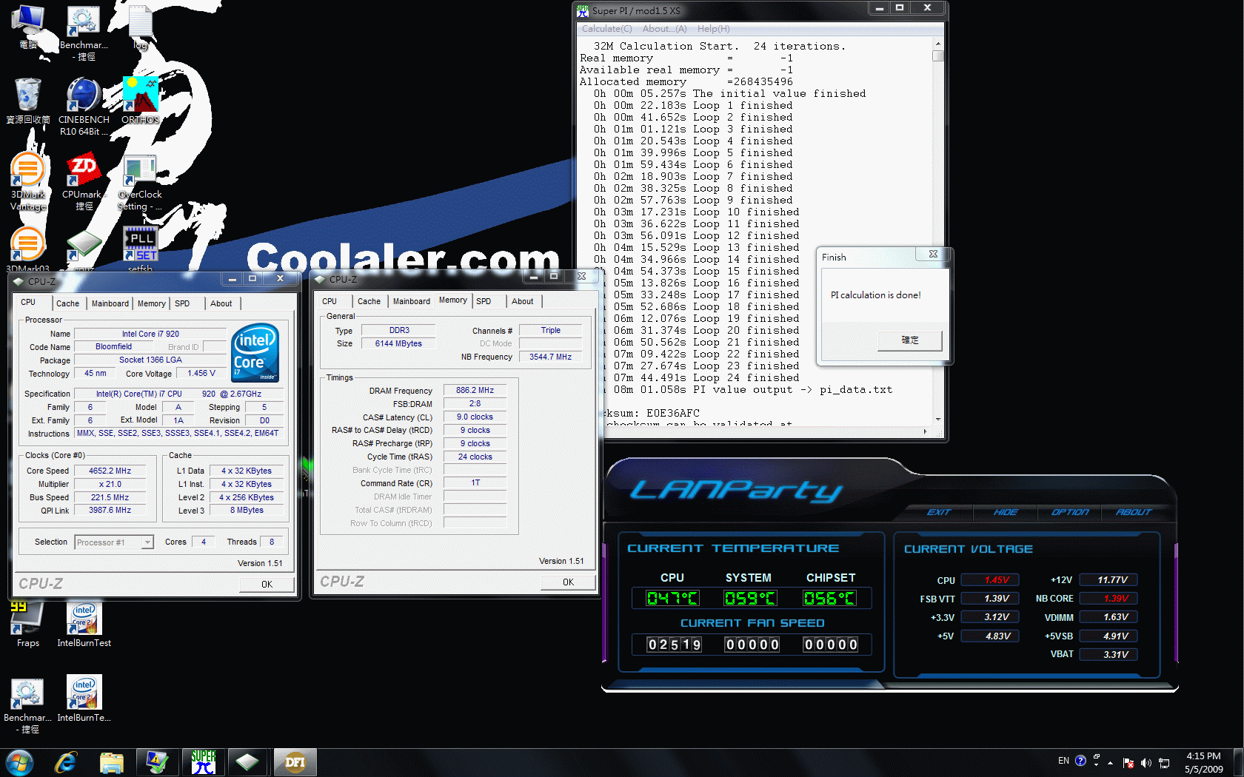Click OPTION in the LANParty monitor
The height and width of the screenshot is (777, 1244).
(x=1069, y=512)
